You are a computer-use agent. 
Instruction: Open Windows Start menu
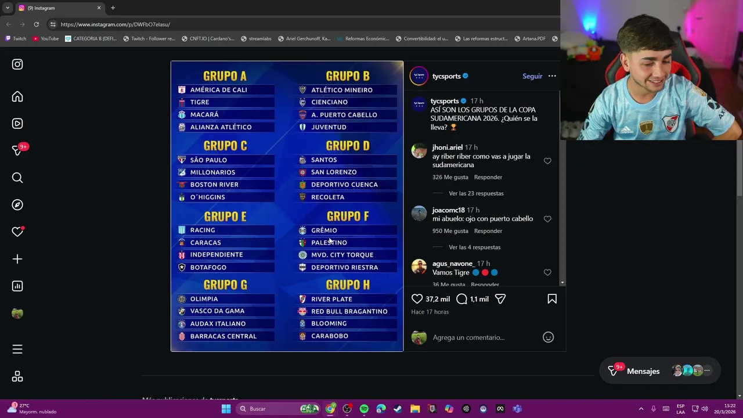[226, 409]
